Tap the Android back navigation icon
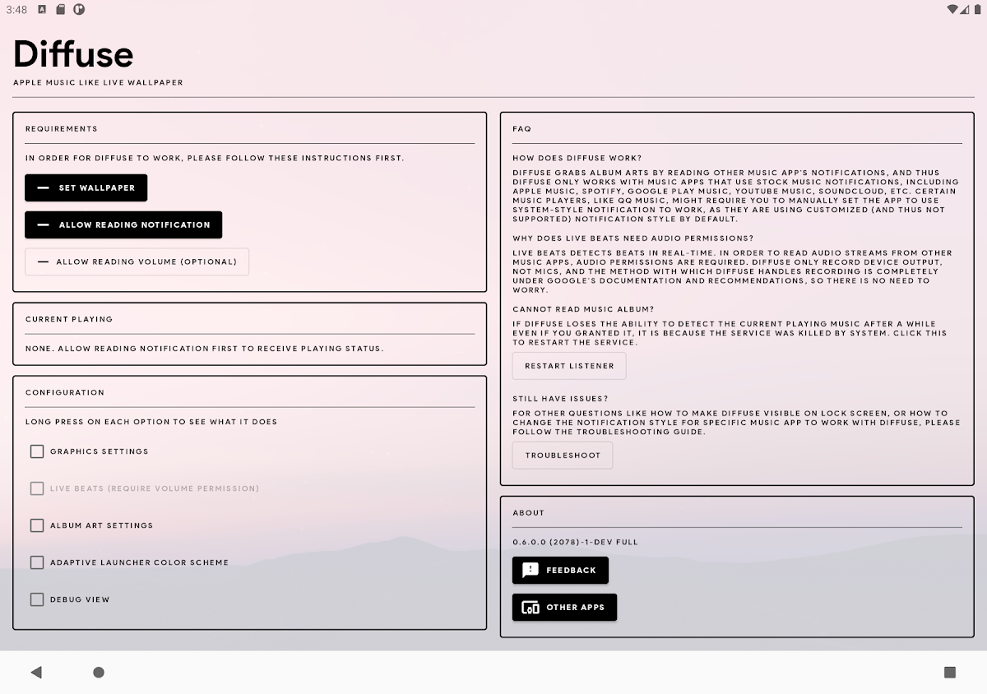This screenshot has height=694, width=987. click(x=36, y=673)
